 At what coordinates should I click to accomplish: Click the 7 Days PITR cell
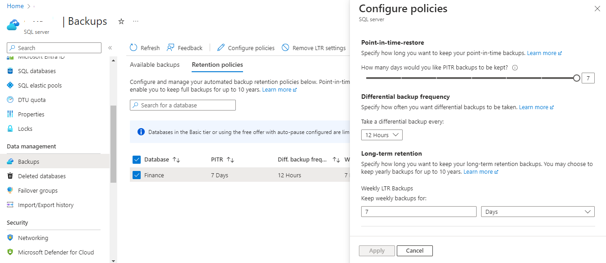point(220,175)
